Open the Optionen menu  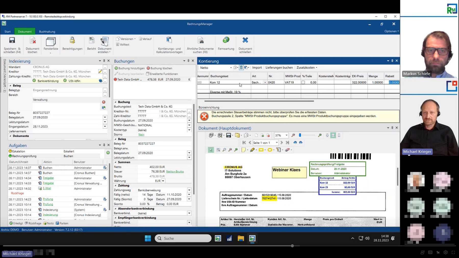click(391, 31)
